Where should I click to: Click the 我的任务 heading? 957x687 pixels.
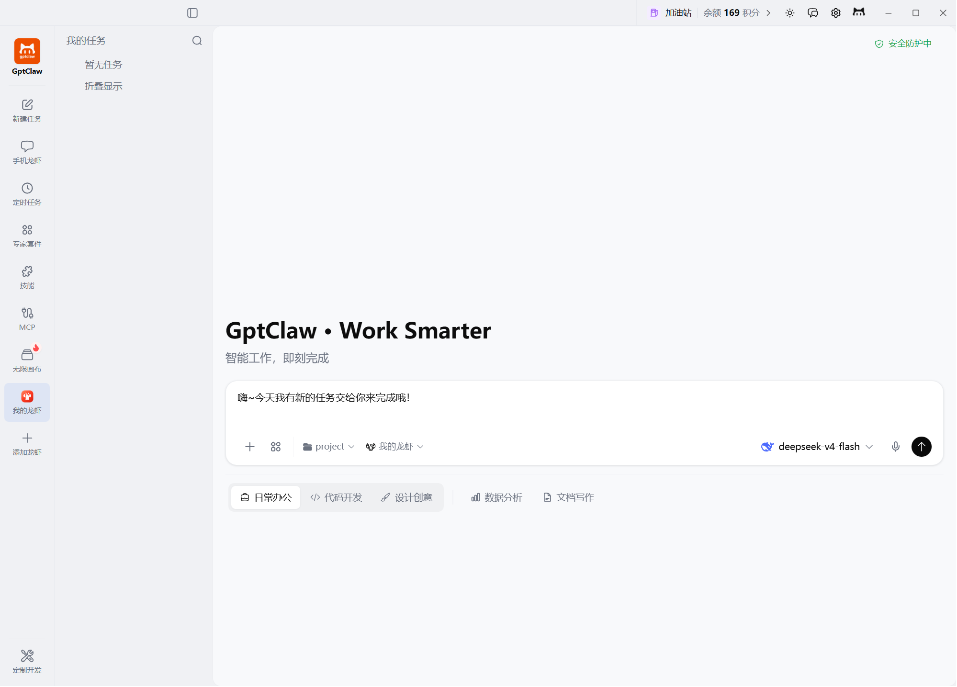click(86, 41)
